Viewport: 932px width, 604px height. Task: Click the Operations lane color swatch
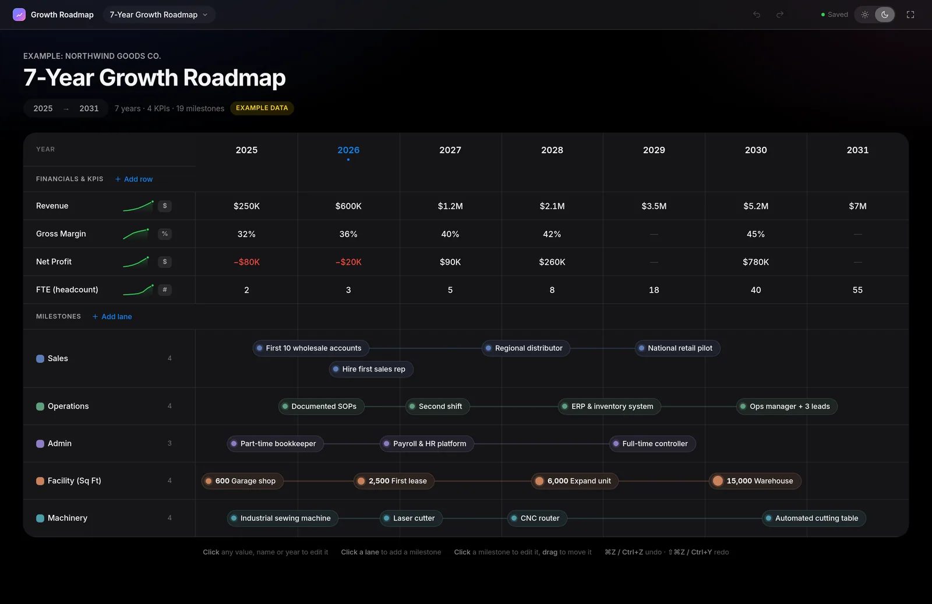coord(40,407)
